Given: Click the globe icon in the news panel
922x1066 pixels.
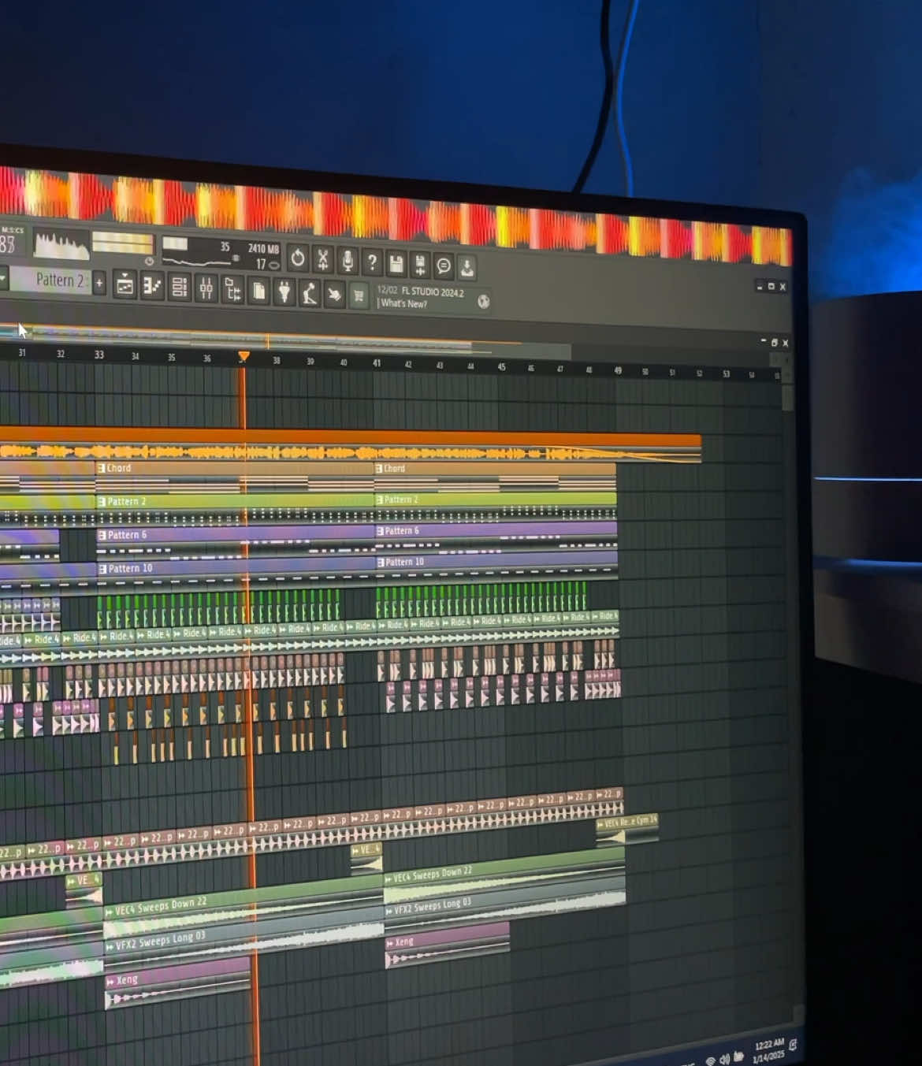Looking at the screenshot, I should [x=483, y=301].
